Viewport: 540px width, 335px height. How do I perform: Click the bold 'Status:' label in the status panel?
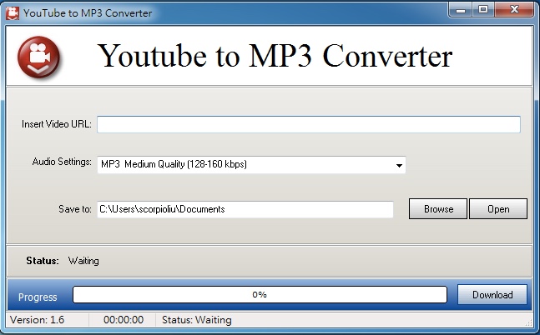pyautogui.click(x=43, y=261)
